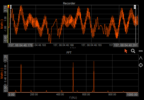The height and width of the screenshot is (100, 144).
Task: Click the FFT peak near 500 Hz
Action: click(73, 77)
